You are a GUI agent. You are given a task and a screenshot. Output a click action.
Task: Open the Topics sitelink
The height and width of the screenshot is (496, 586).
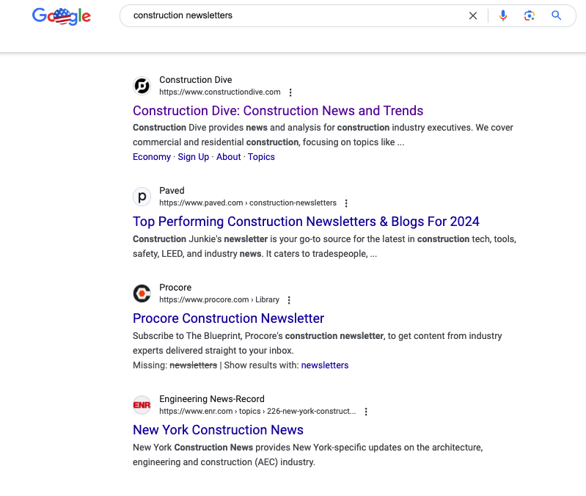[x=261, y=157]
